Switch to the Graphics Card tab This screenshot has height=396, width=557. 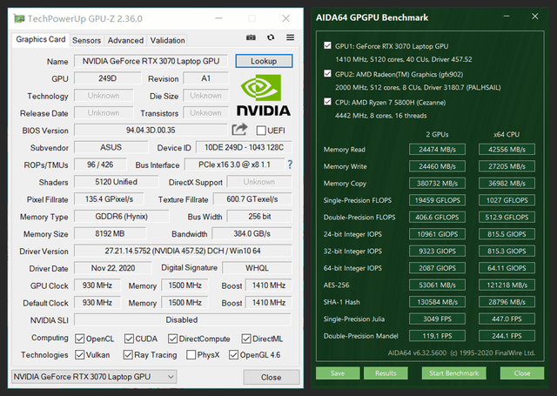tap(41, 39)
